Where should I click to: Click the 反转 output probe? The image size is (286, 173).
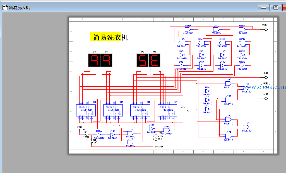click(x=266, y=99)
